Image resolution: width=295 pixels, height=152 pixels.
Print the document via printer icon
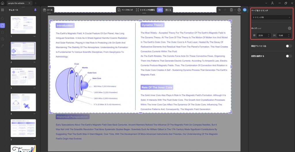pyautogui.click(x=239, y=10)
